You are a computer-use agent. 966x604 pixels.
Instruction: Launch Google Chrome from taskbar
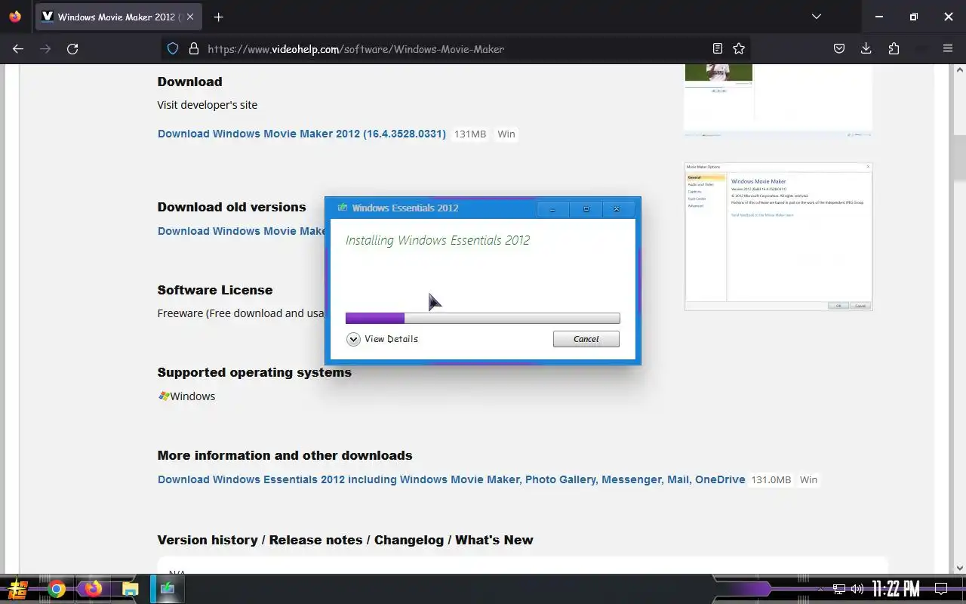57,589
